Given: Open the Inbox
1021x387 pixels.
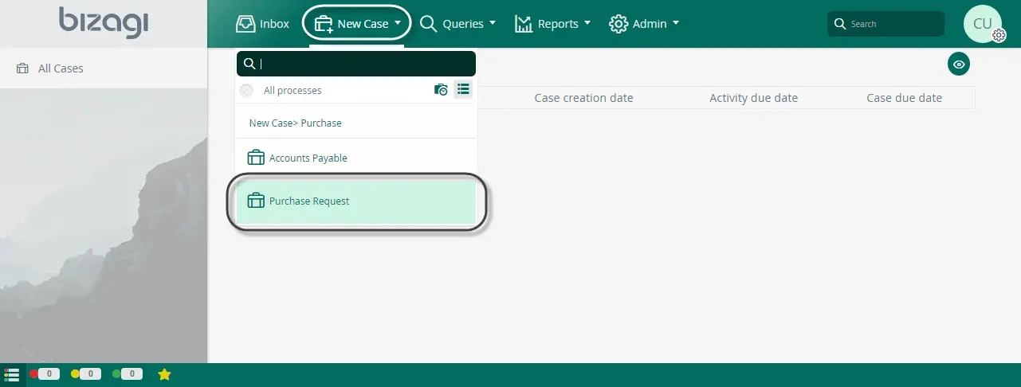Looking at the screenshot, I should point(262,24).
